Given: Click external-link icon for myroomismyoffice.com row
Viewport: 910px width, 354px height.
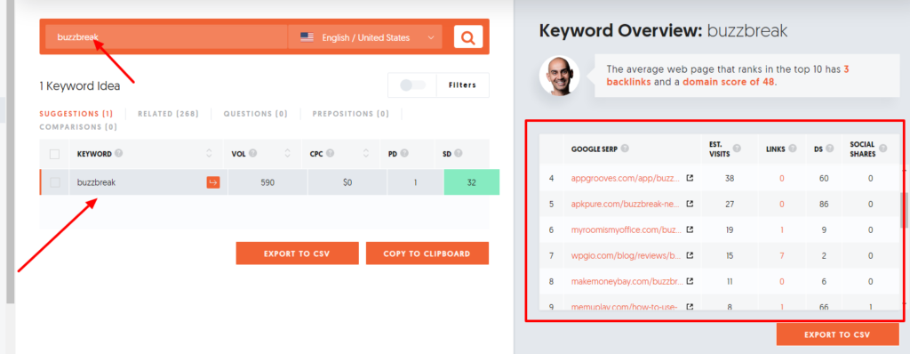Looking at the screenshot, I should (690, 229).
